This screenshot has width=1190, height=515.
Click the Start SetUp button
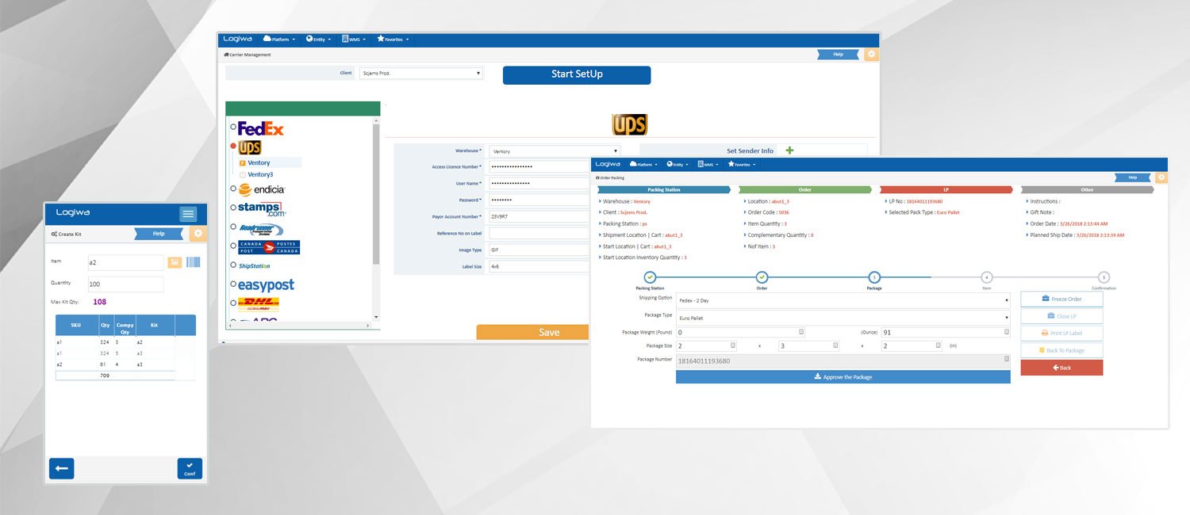577,74
